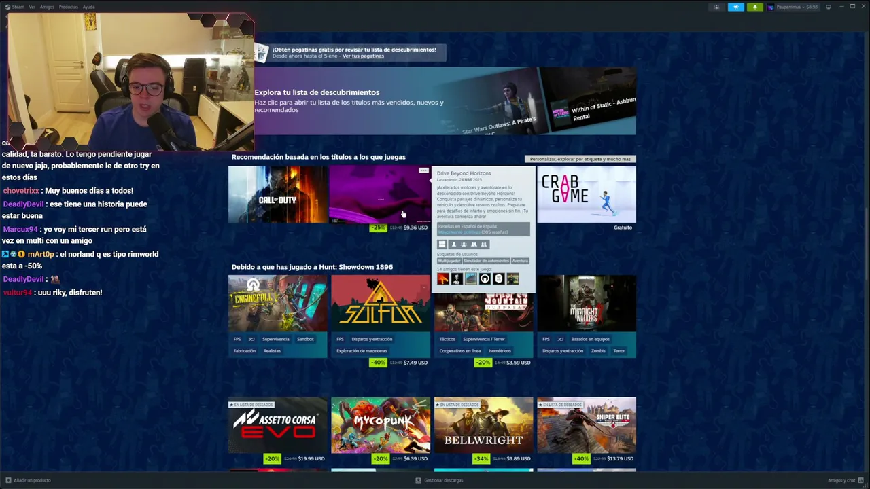This screenshot has height=489, width=870.
Task: Click Añadir un producto
Action: point(32,480)
